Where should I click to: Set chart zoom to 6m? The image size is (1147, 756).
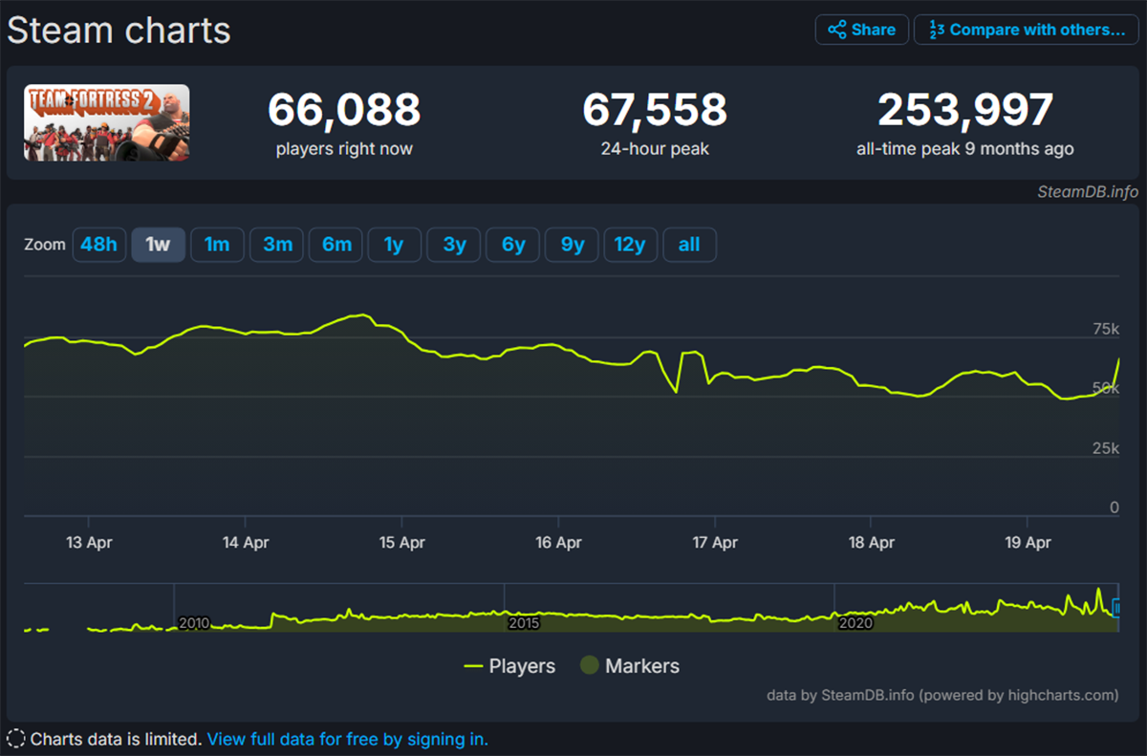tap(336, 245)
